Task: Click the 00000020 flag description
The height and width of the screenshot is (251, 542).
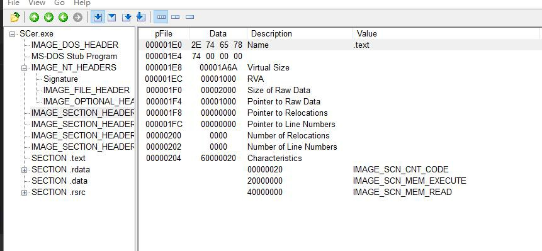Action: point(265,169)
